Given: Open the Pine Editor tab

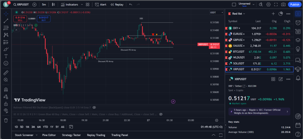Looking at the screenshot, I should point(49,135).
